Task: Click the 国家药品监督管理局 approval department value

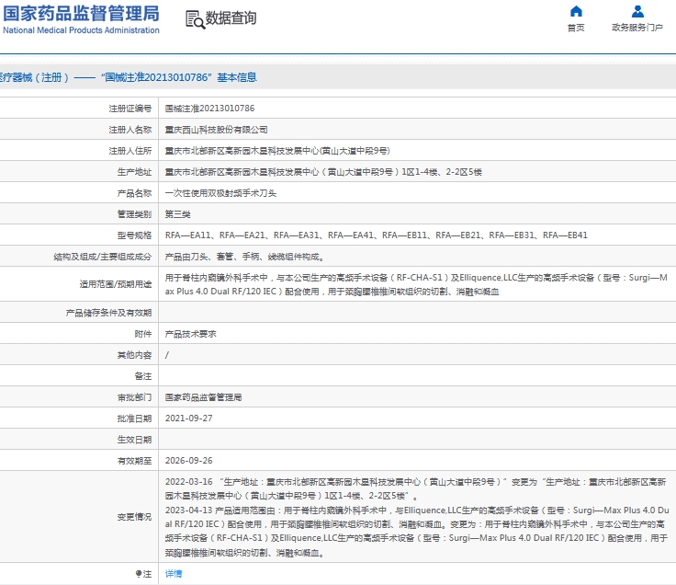Action: 204,397
